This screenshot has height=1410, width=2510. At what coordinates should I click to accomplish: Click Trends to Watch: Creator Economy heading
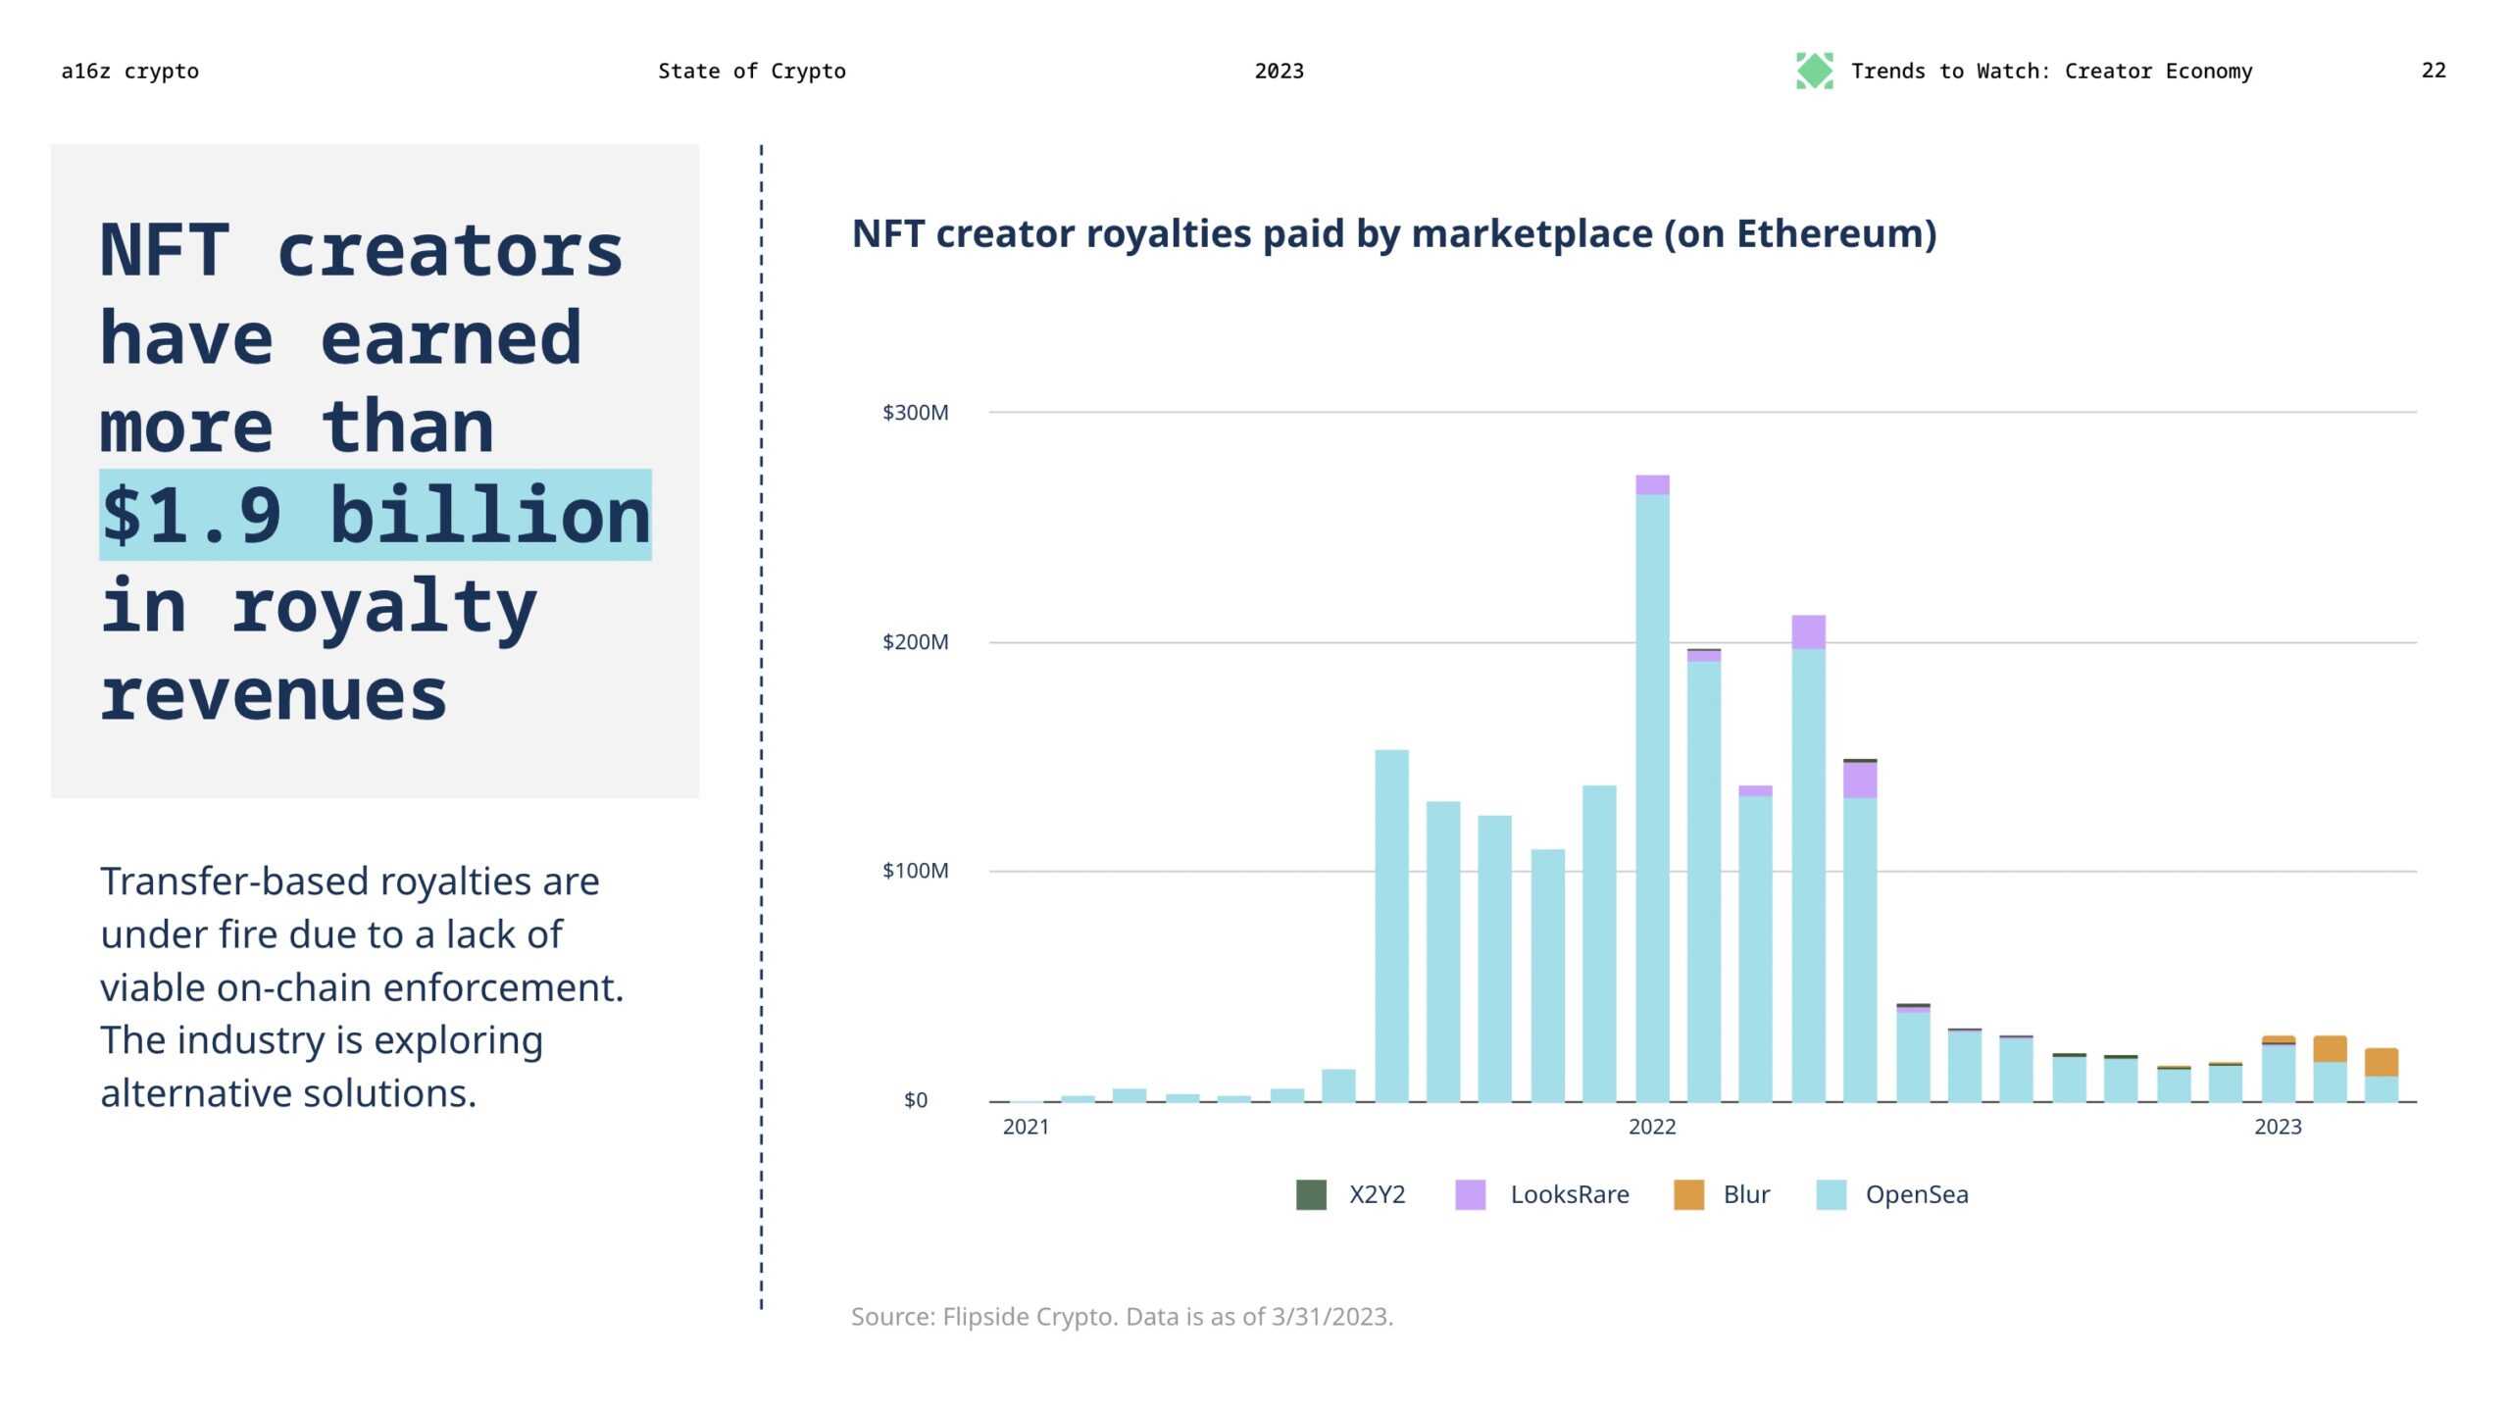click(2051, 71)
